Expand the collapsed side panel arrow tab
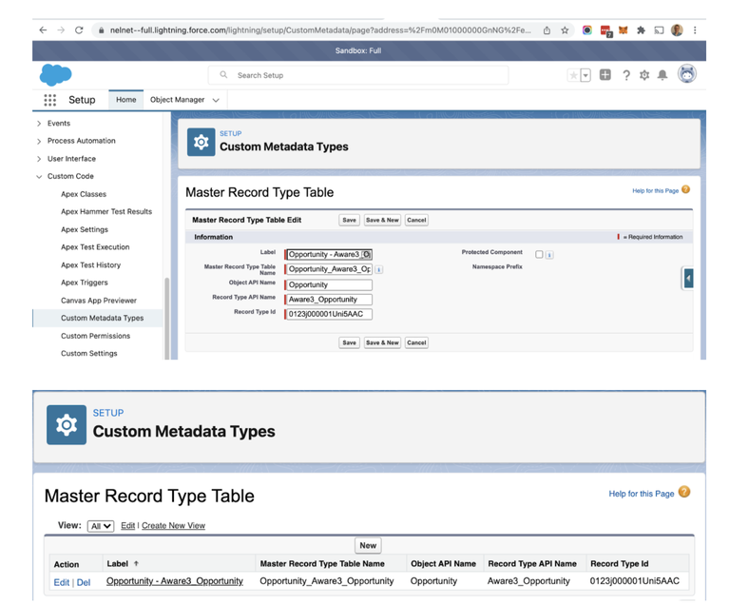This screenshot has width=730, height=605. pos(687,279)
